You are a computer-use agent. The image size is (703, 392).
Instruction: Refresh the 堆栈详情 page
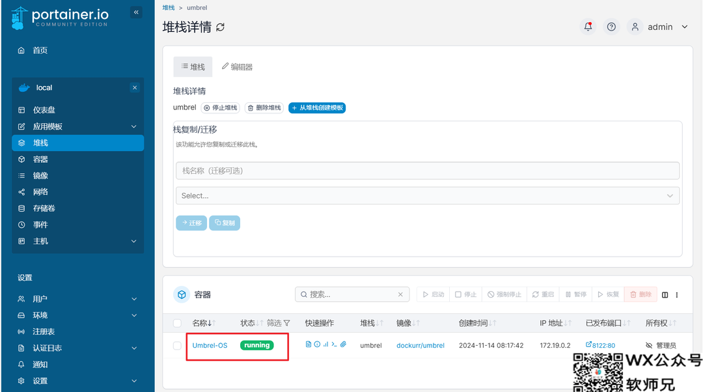220,27
